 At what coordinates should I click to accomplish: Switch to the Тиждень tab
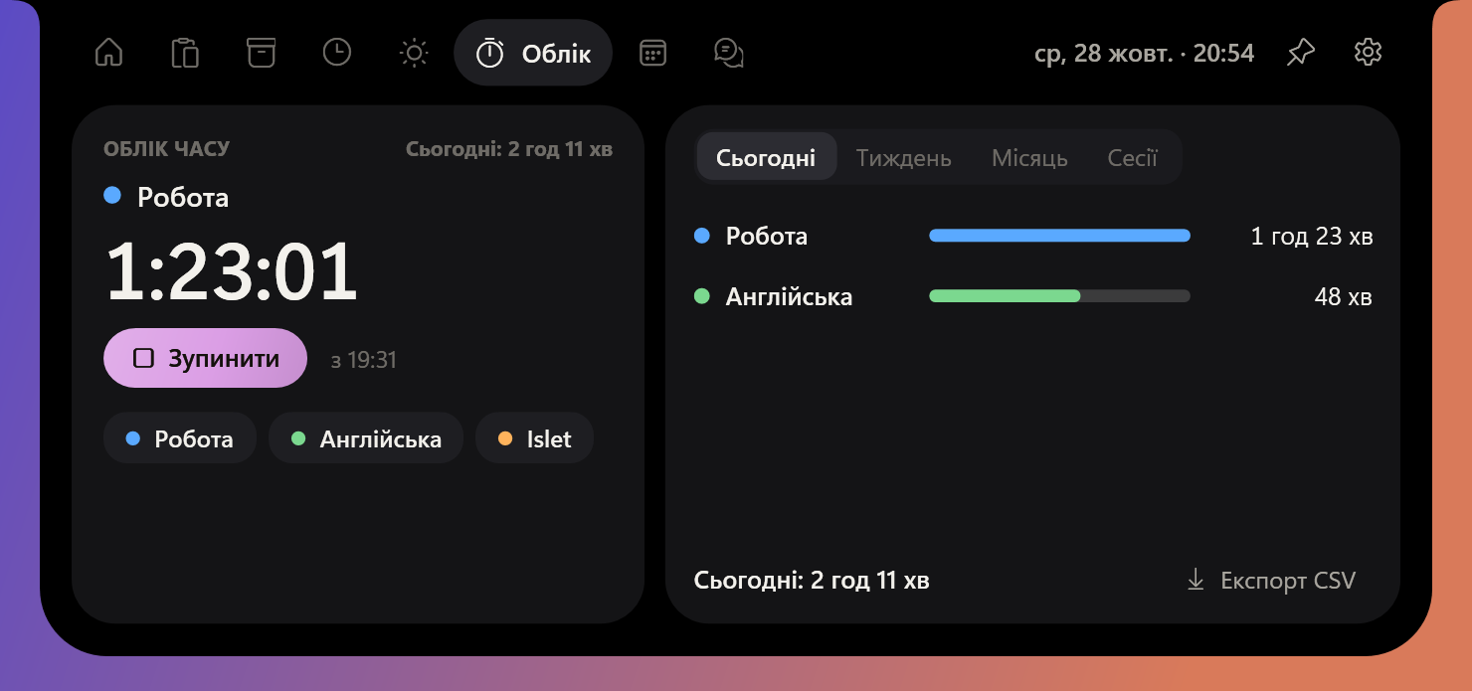(903, 157)
